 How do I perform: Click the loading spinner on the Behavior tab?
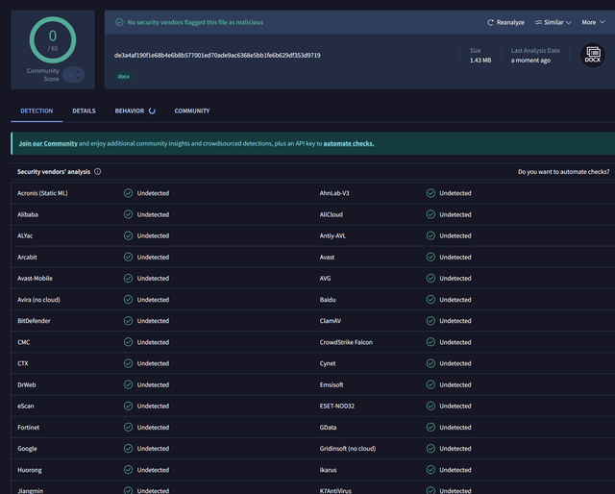click(x=152, y=111)
